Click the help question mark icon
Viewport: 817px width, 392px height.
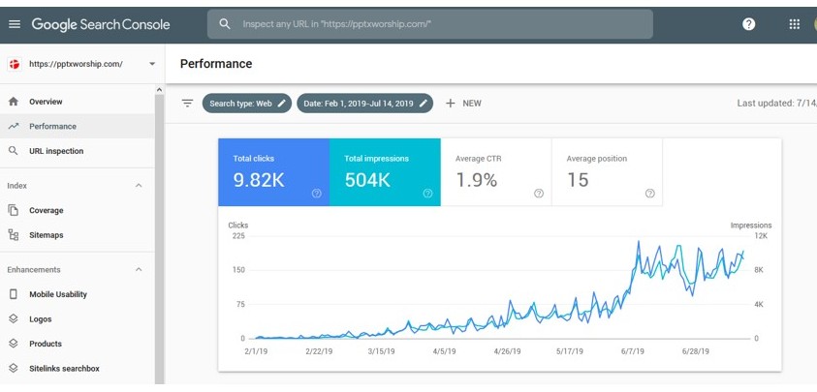pos(748,24)
